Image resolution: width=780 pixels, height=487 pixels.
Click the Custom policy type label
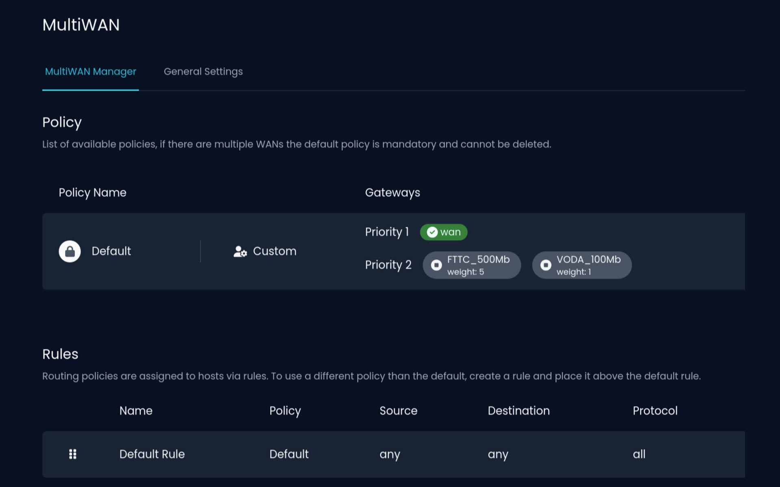click(275, 251)
